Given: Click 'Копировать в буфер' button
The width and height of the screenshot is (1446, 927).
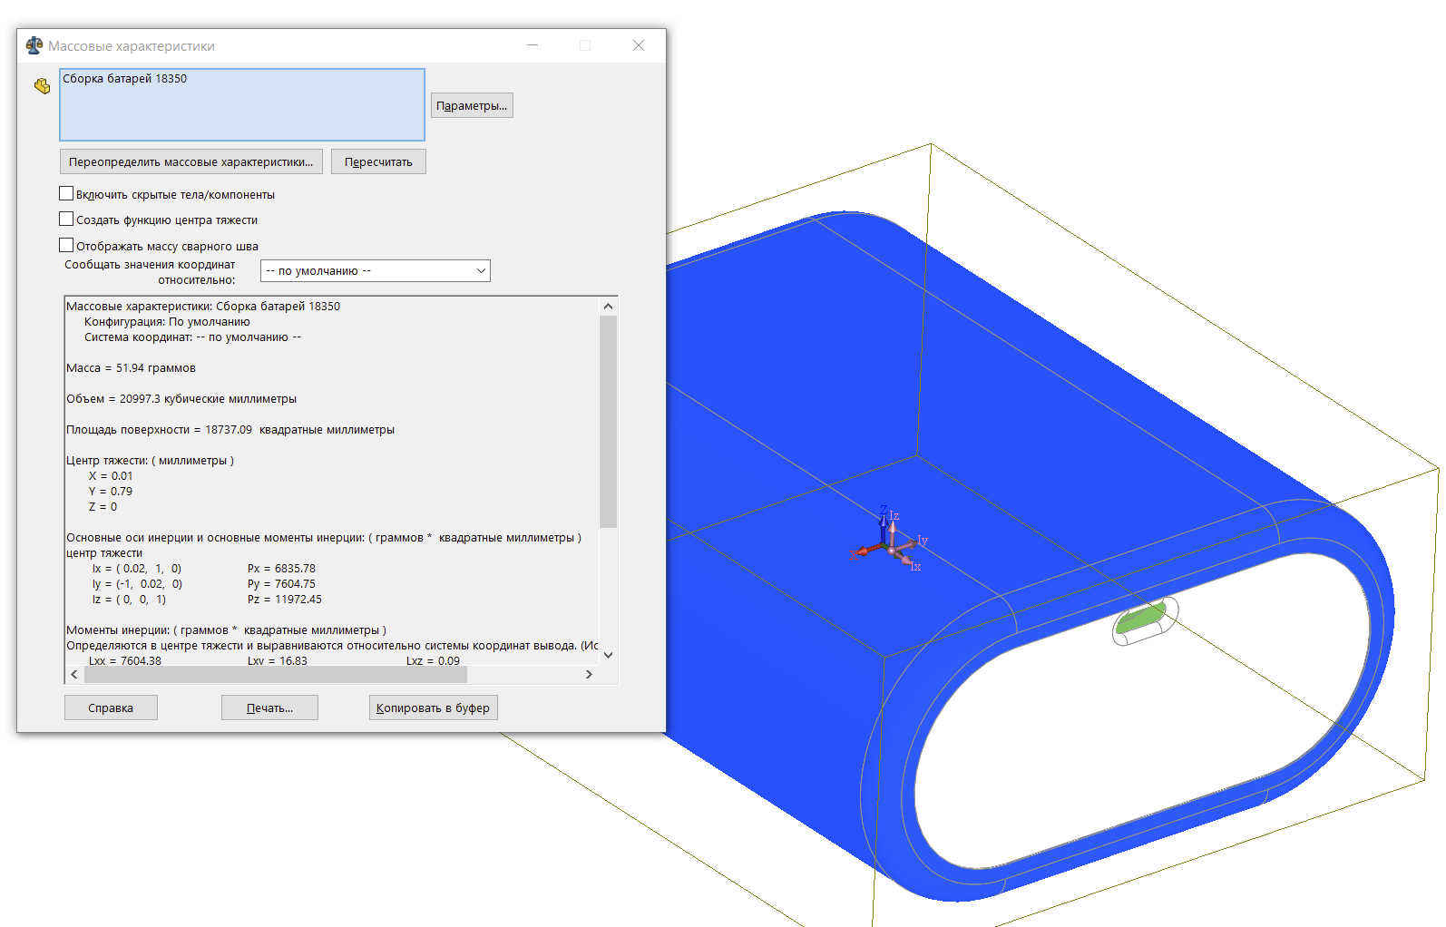Looking at the screenshot, I should (x=433, y=708).
